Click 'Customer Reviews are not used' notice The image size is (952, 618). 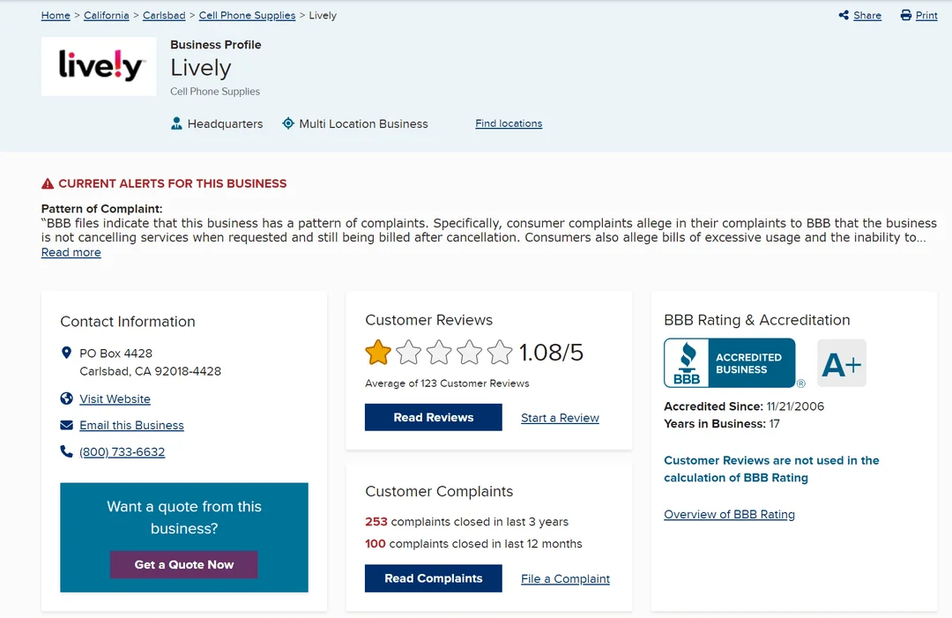pos(771,469)
